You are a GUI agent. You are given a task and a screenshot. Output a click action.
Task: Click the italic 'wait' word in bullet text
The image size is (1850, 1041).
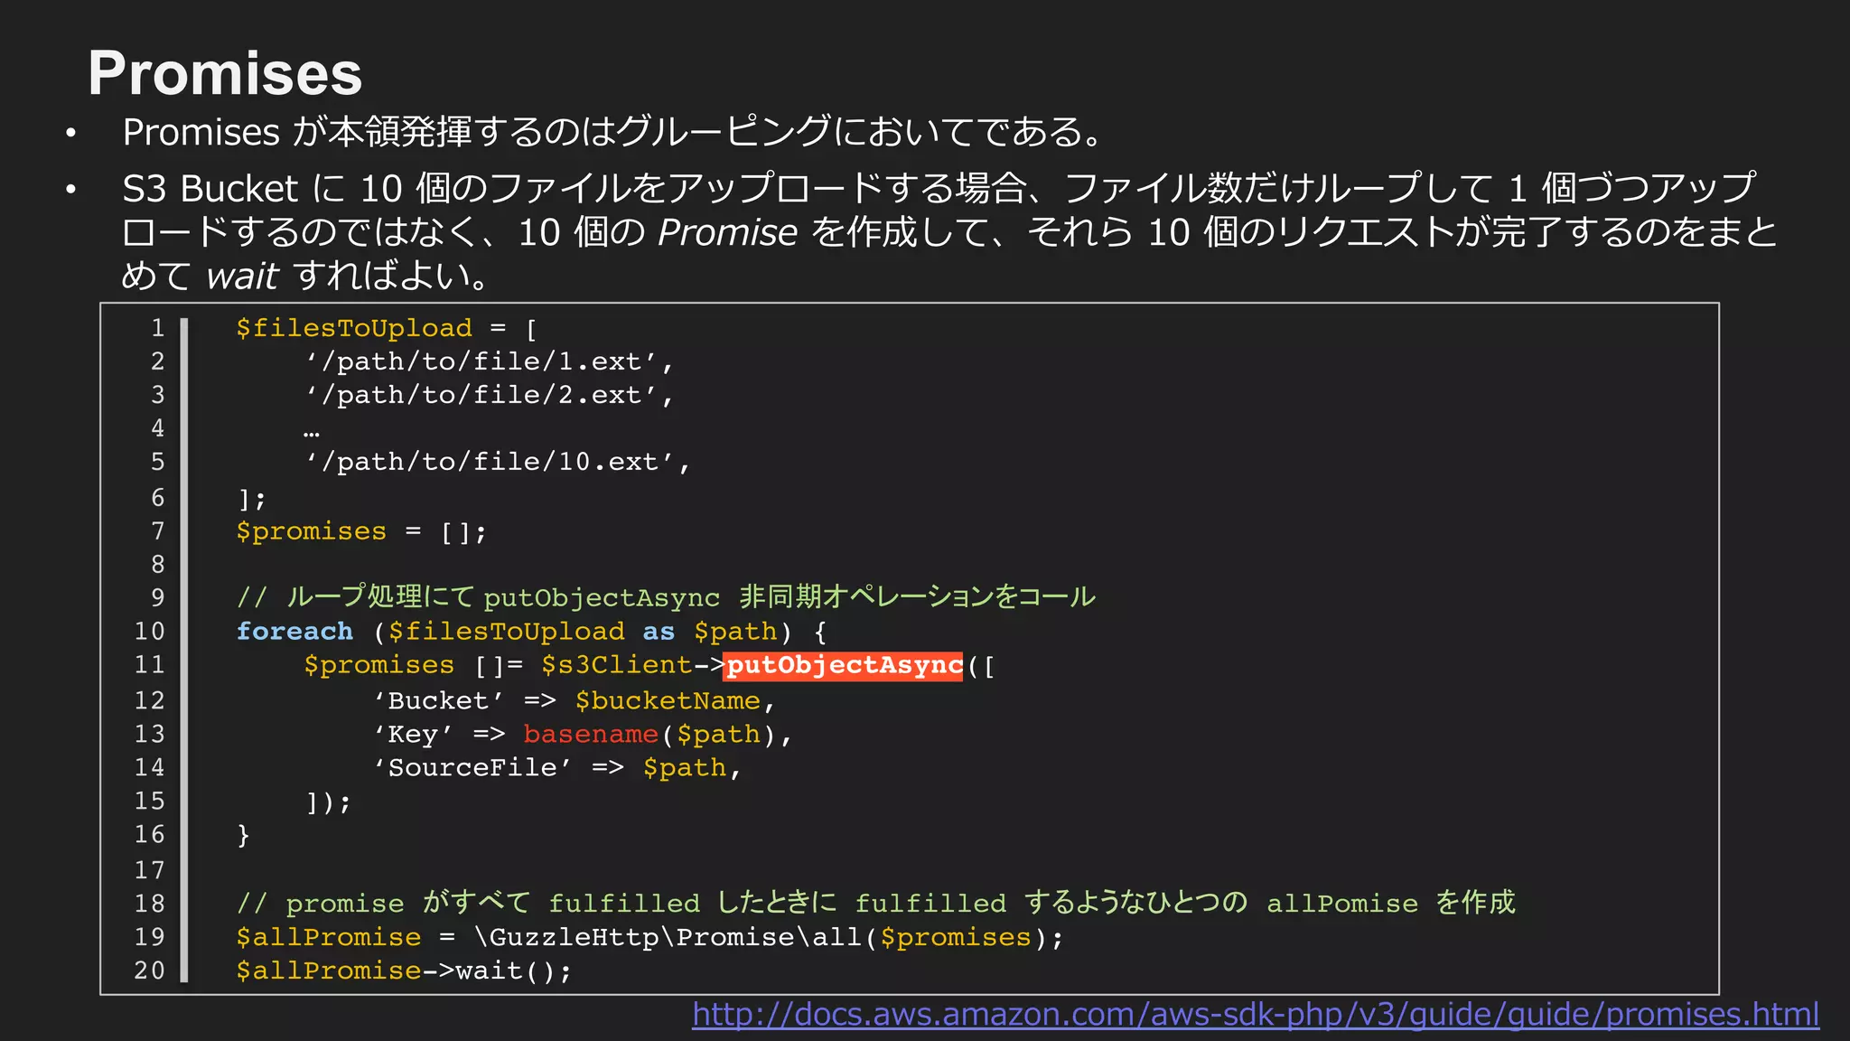(242, 276)
